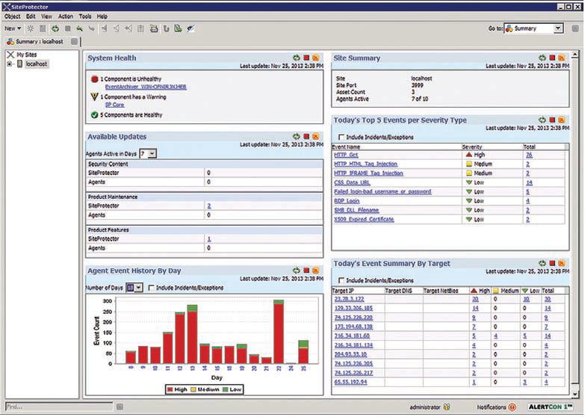Refresh the Agent Event History panel

coord(296,271)
